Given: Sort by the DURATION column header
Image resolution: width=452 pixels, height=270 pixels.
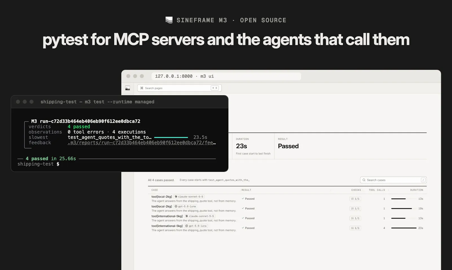Looking at the screenshot, I should [417, 190].
